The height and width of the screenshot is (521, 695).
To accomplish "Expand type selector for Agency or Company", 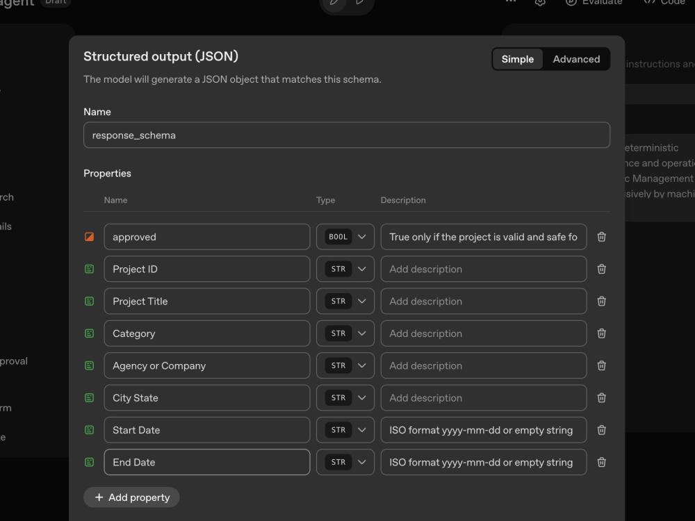I will pos(345,365).
